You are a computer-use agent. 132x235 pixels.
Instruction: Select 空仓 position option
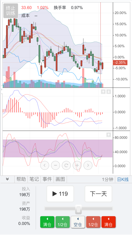coord(78,222)
